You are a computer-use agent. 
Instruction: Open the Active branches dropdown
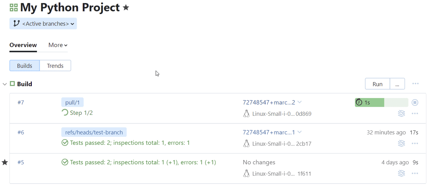point(43,24)
